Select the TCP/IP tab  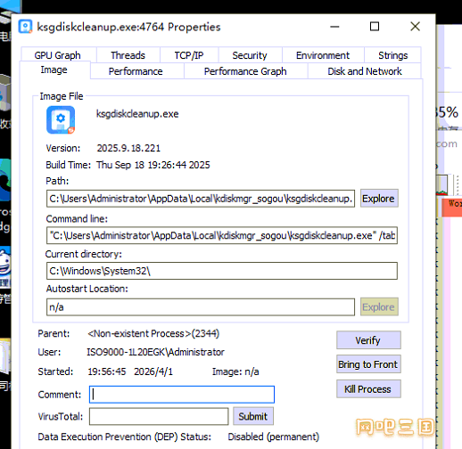[189, 55]
